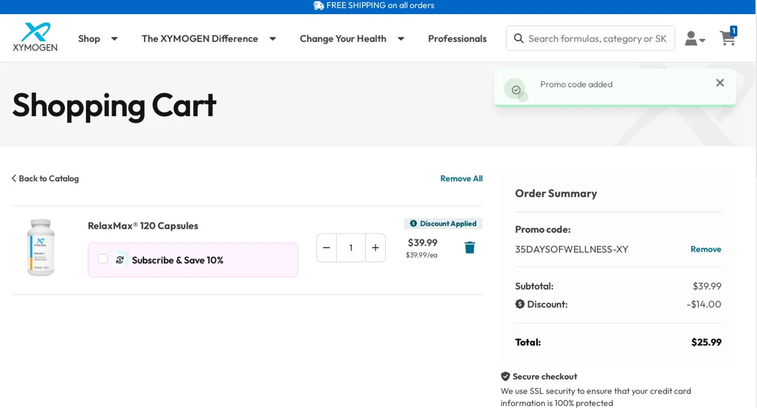The width and height of the screenshot is (757, 408).
Task: Click the Discount Applied badge
Action: coord(443,223)
